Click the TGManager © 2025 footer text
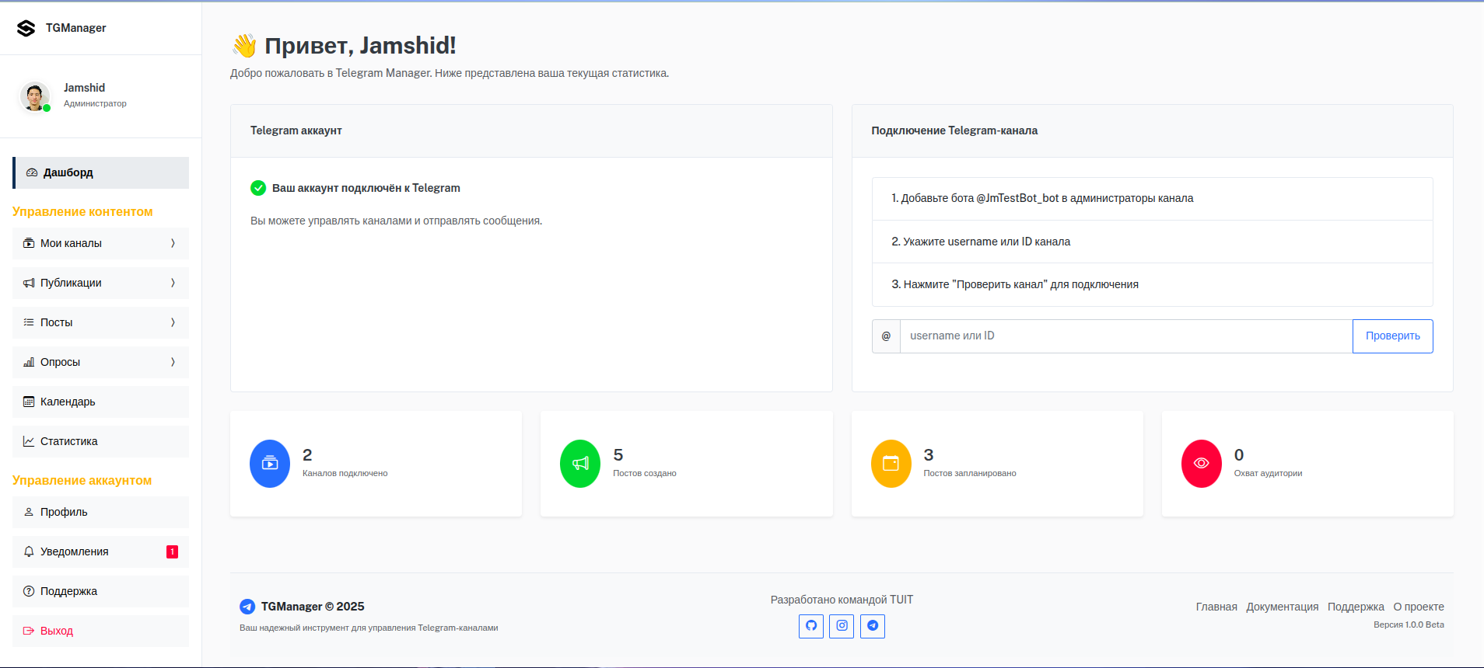 313,607
